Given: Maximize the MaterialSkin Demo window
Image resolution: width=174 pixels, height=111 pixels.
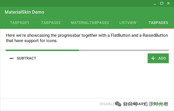Looking at the screenshot, I should [x=162, y=3].
